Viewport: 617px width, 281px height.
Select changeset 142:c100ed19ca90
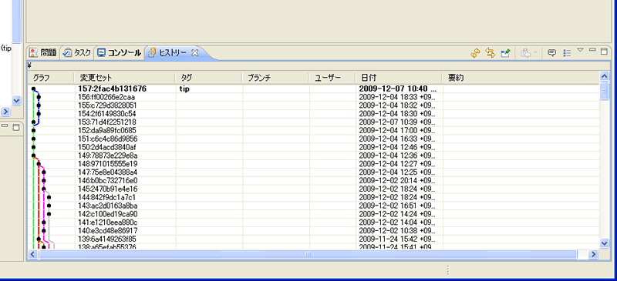point(107,214)
